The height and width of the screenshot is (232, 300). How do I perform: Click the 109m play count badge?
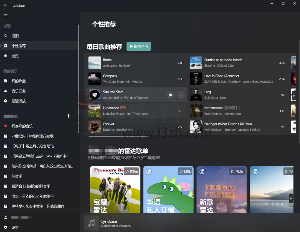132,171
